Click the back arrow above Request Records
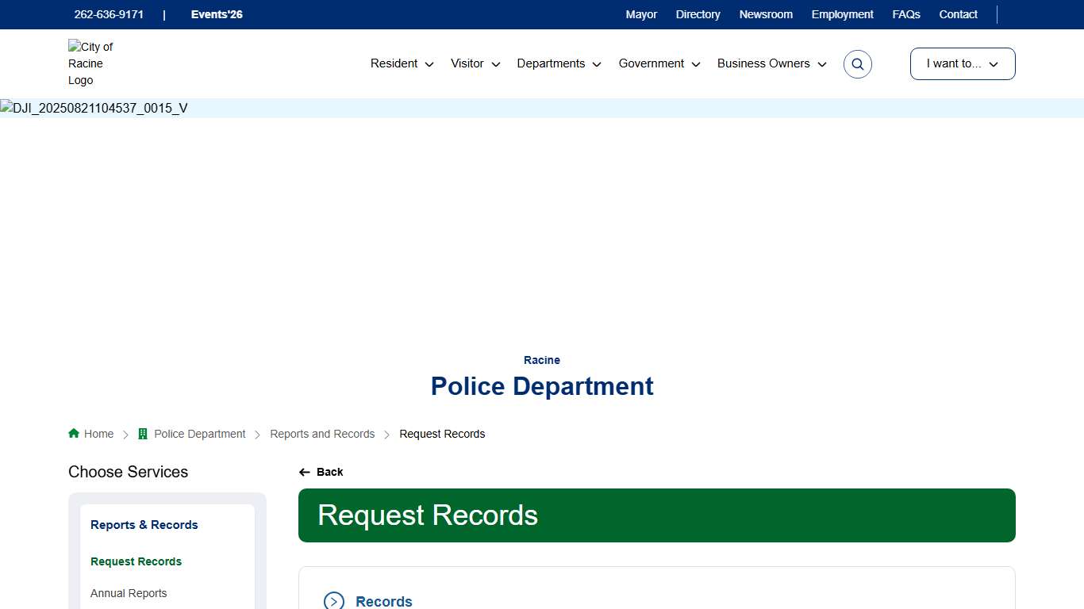The image size is (1084, 609). tap(305, 472)
